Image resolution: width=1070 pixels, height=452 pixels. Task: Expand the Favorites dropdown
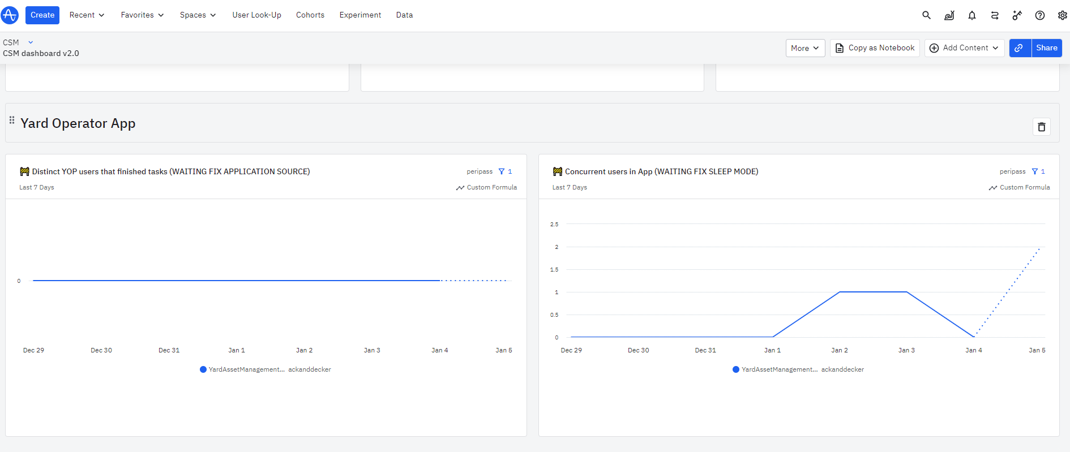[x=142, y=15]
